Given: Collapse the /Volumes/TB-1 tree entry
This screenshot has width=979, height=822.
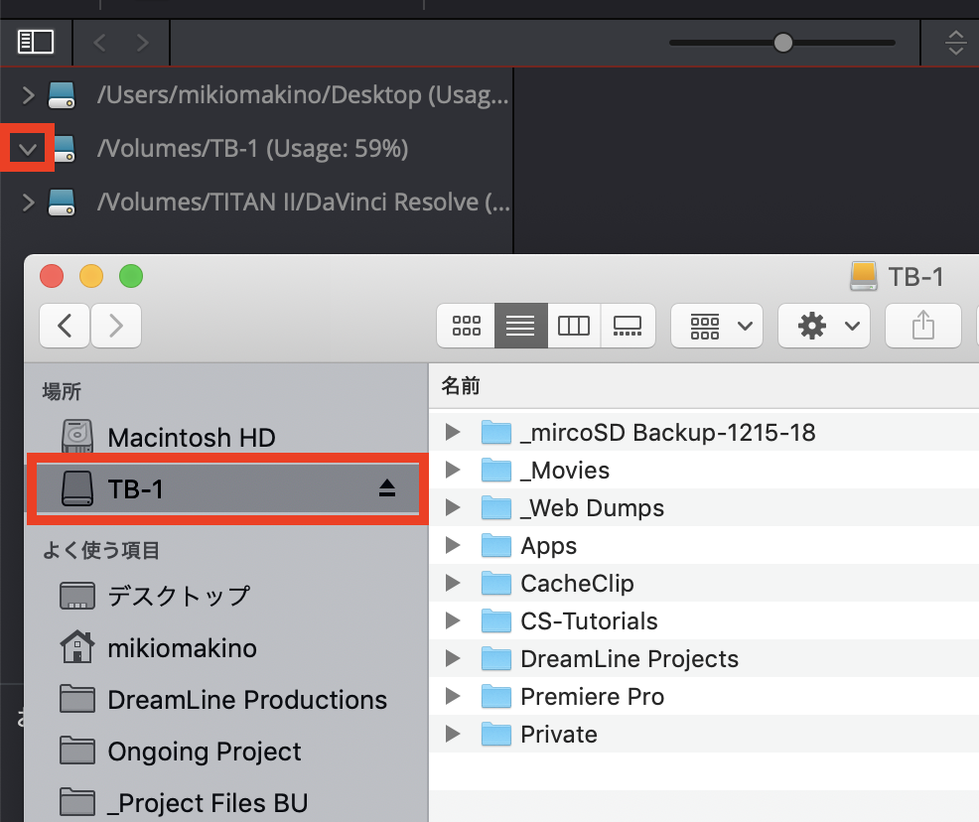Looking at the screenshot, I should click(x=28, y=149).
